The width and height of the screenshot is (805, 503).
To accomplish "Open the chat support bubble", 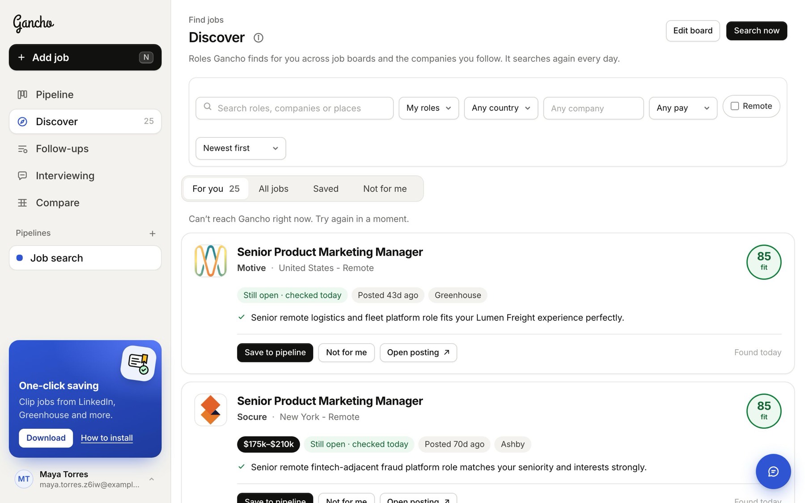I will [773, 471].
